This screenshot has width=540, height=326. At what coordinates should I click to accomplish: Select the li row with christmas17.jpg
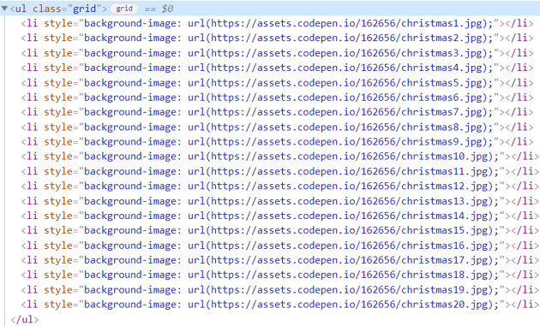[x=280, y=260]
